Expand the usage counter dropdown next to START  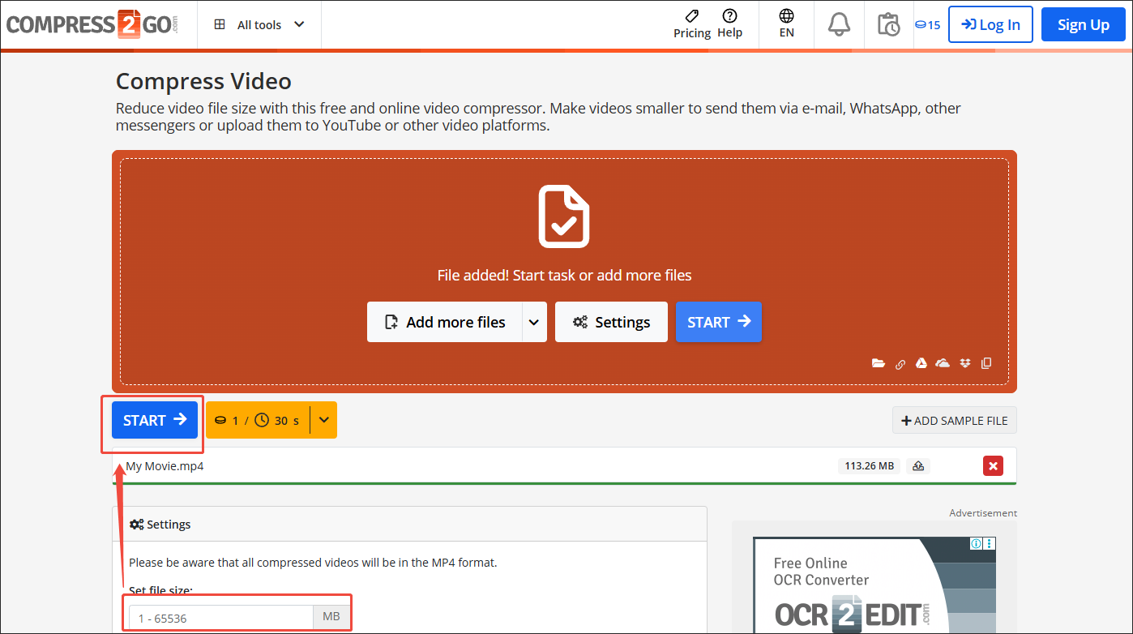point(323,420)
